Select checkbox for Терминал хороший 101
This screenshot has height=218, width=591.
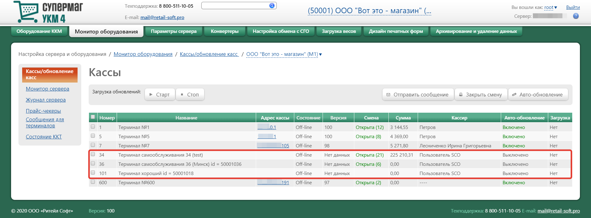[93, 173]
